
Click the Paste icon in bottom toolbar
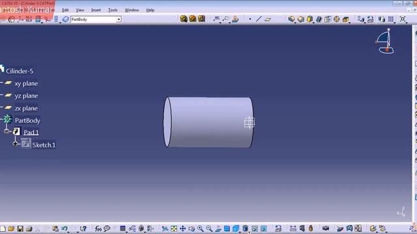(x=55, y=228)
